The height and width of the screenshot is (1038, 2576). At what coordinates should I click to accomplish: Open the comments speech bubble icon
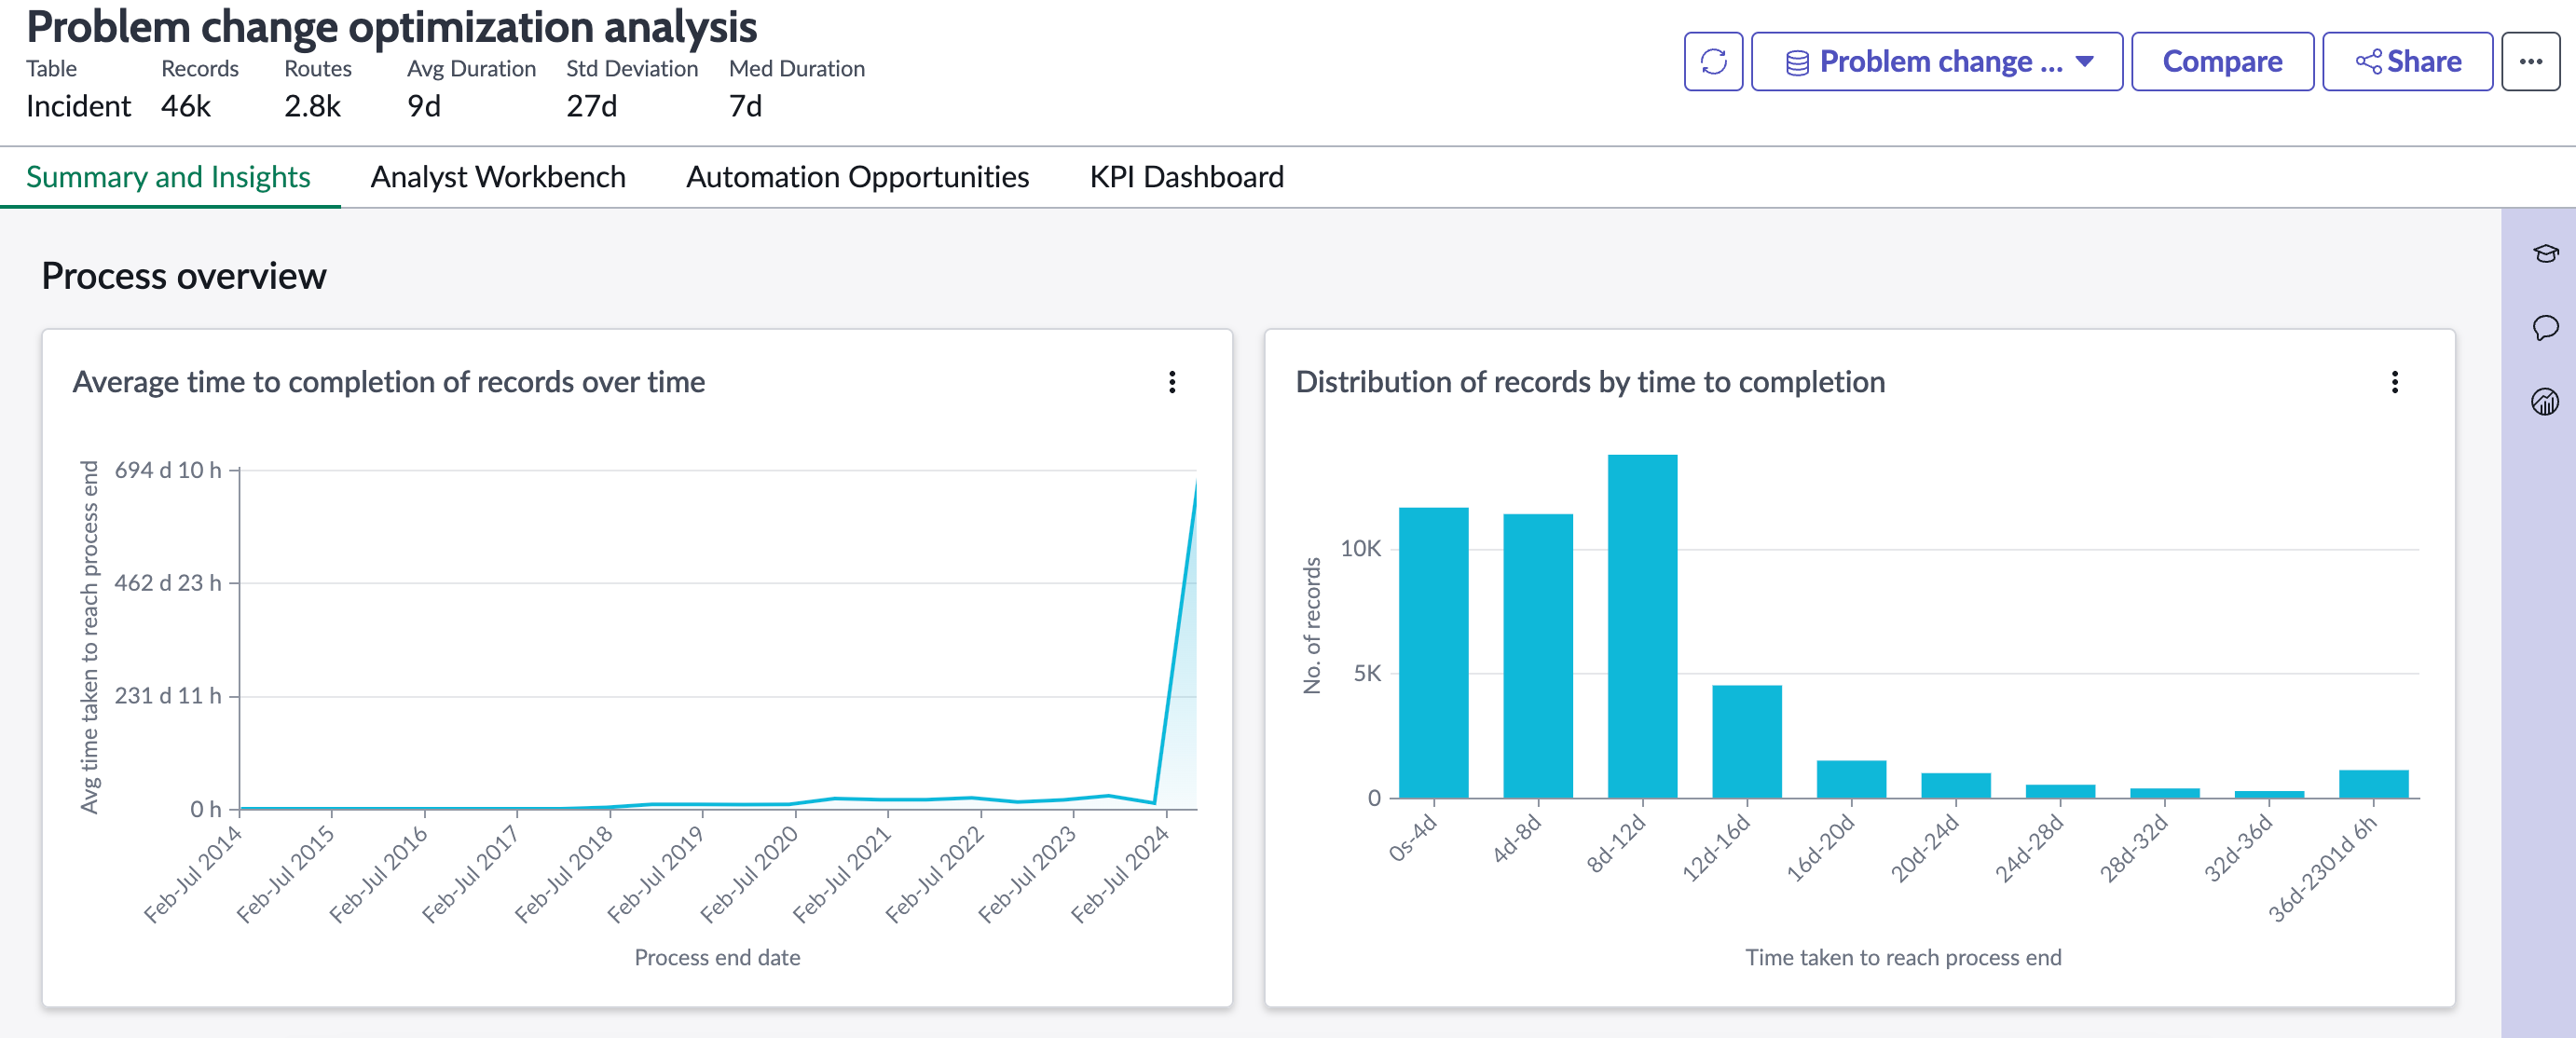[x=2545, y=328]
